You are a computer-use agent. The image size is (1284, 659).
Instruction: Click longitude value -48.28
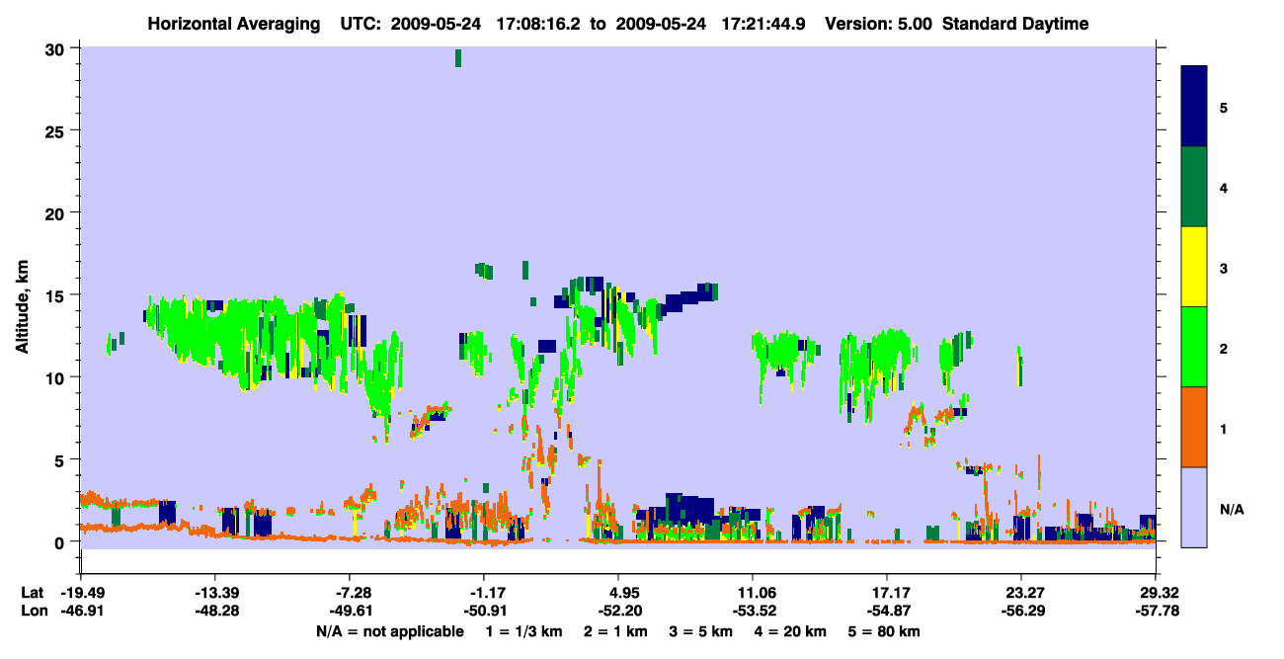click(x=215, y=612)
